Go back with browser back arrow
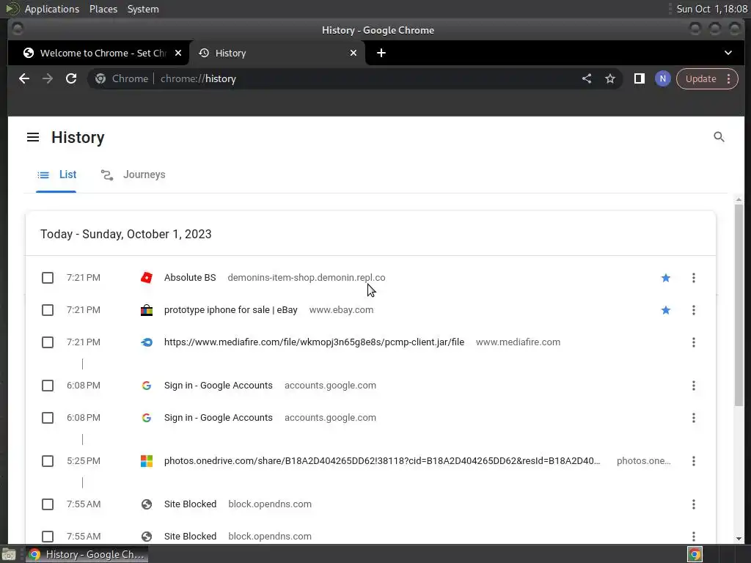The height and width of the screenshot is (563, 751). [24, 78]
